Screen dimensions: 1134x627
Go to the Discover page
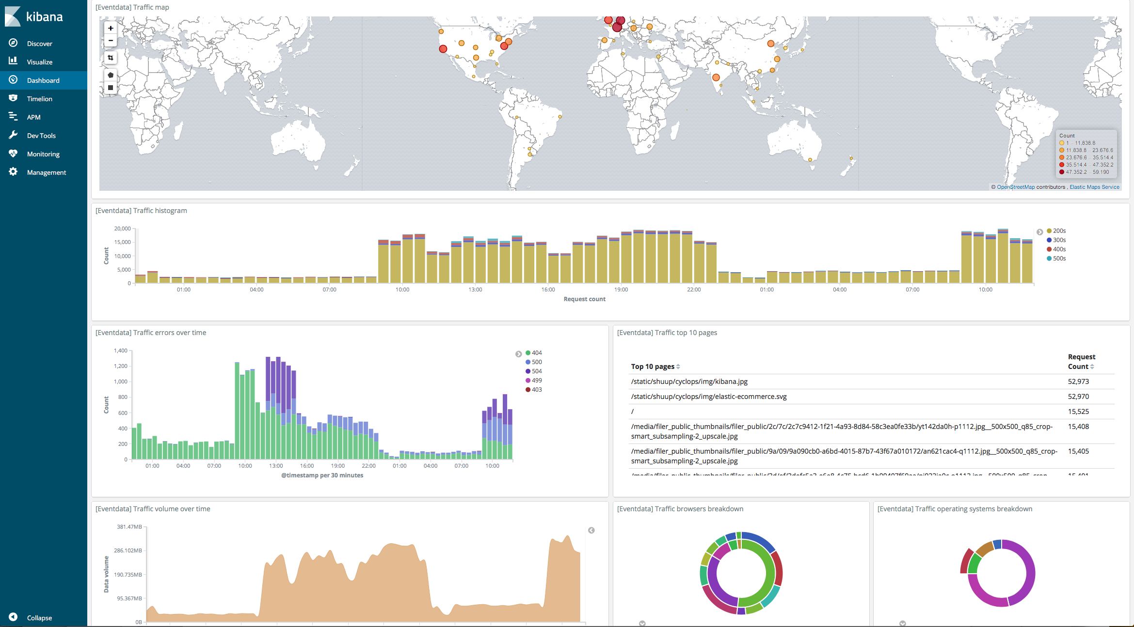pos(39,44)
